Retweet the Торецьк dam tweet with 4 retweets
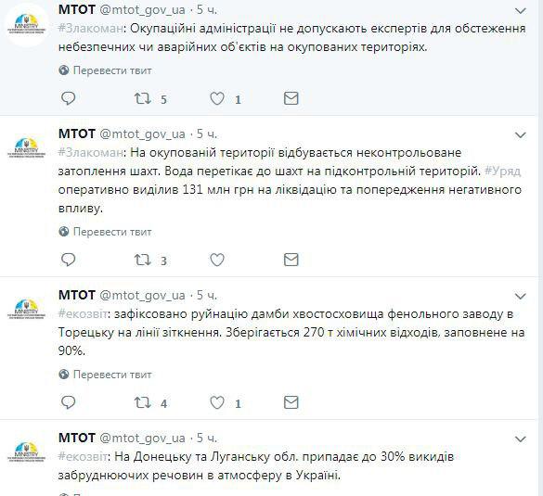The width and height of the screenshot is (543, 496). point(142,402)
